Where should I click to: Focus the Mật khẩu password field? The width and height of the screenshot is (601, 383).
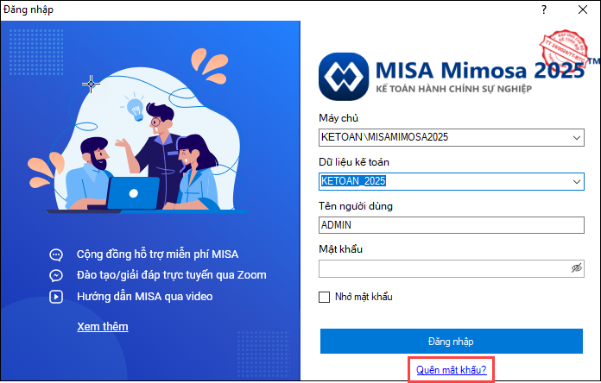click(451, 269)
